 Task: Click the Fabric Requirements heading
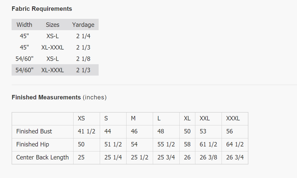[42, 9]
